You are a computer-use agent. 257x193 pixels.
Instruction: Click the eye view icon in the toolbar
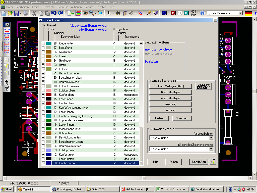tap(85, 13)
